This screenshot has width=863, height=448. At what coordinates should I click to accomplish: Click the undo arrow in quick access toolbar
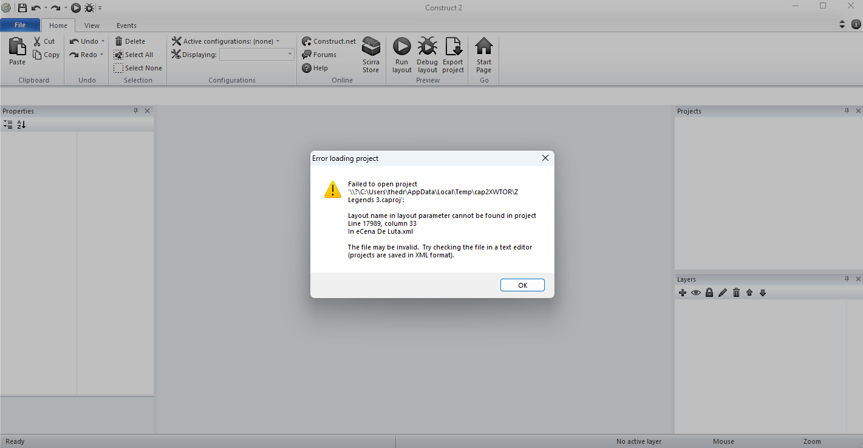pyautogui.click(x=36, y=8)
